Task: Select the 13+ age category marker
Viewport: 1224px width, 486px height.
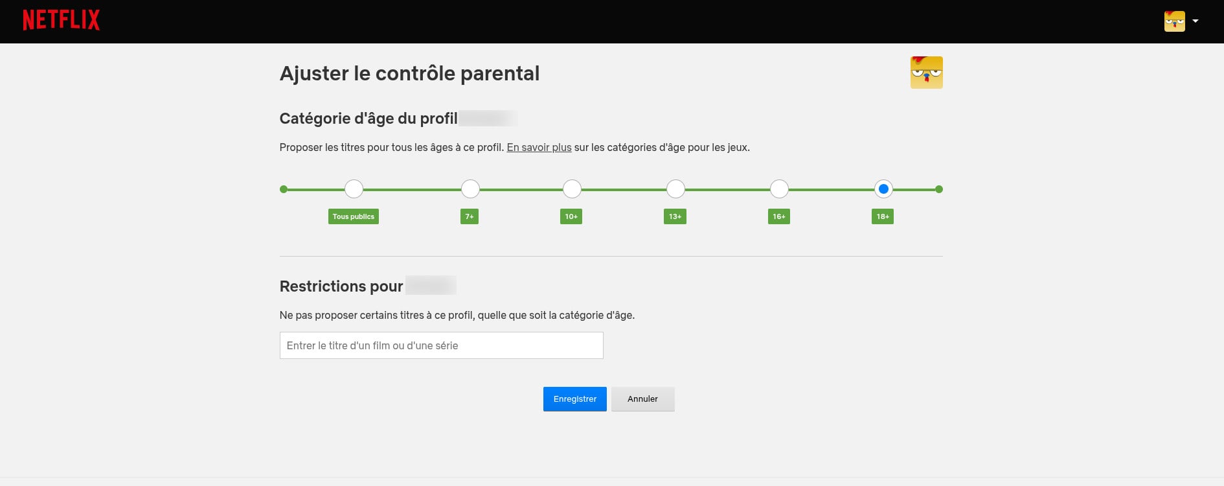Action: (675, 189)
